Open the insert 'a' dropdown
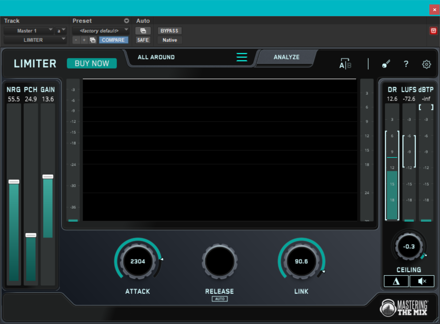440x324 pixels. click(x=61, y=31)
